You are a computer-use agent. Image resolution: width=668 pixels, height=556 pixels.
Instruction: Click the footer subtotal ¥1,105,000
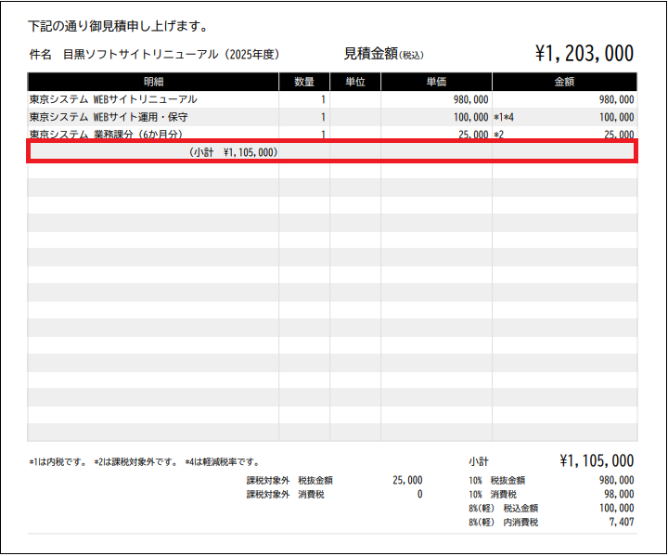(597, 461)
